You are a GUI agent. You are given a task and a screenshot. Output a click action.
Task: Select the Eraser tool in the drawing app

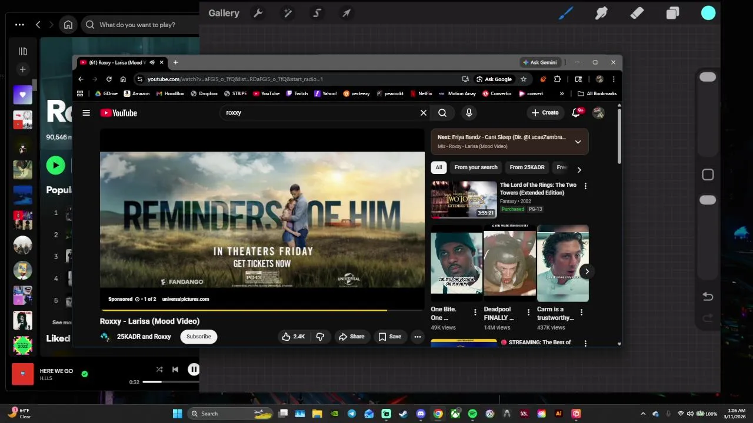pos(637,13)
